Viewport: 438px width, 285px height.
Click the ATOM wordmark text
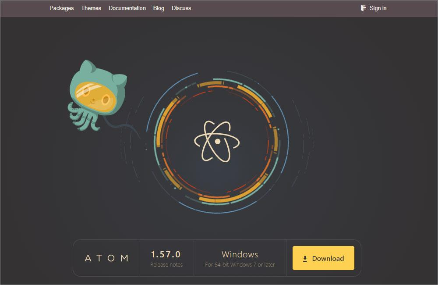[106, 258]
